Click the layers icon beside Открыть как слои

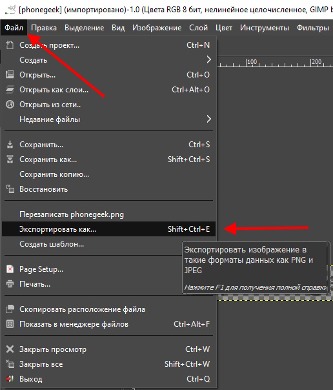(x=10, y=90)
